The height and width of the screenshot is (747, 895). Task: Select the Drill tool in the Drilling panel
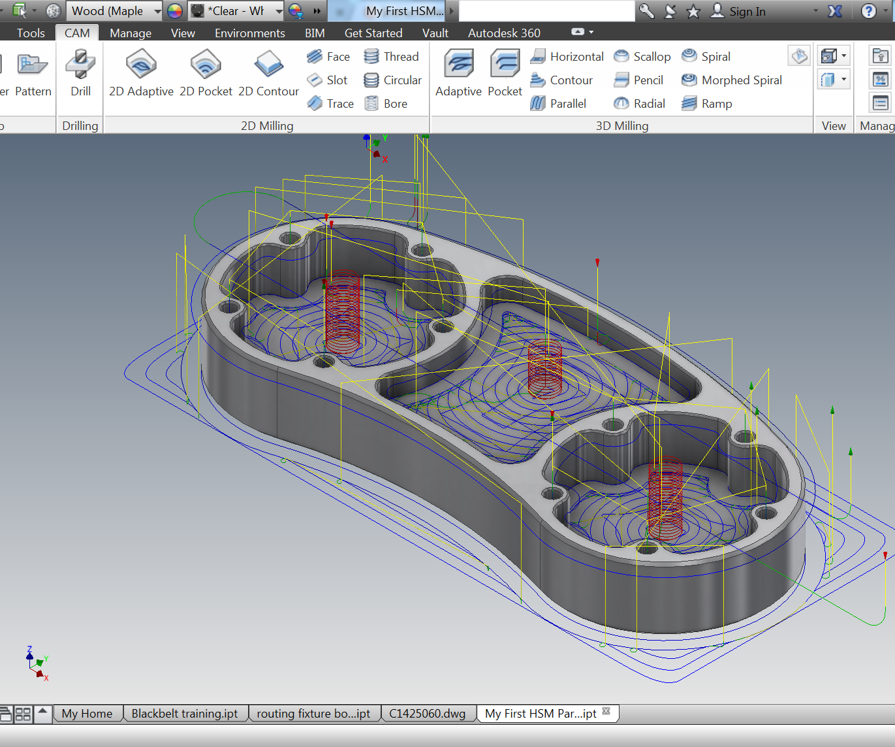[x=80, y=73]
